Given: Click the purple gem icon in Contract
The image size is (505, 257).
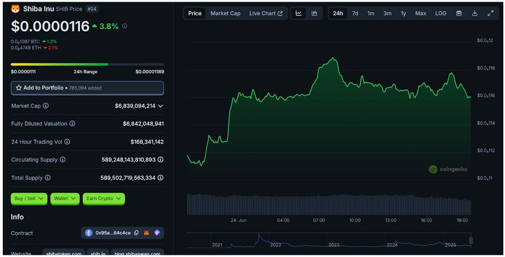Looking at the screenshot, I should (x=157, y=233).
